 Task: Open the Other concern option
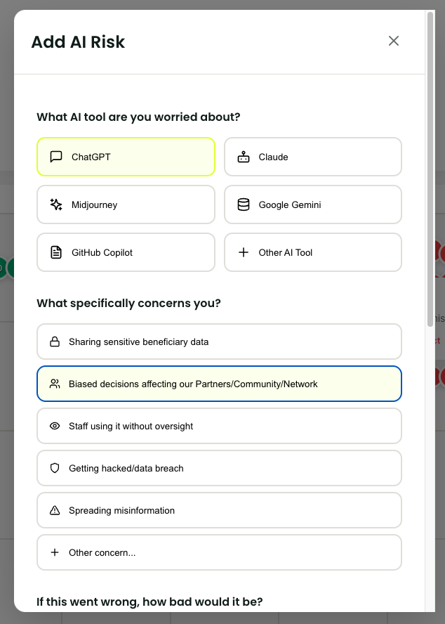(x=219, y=552)
